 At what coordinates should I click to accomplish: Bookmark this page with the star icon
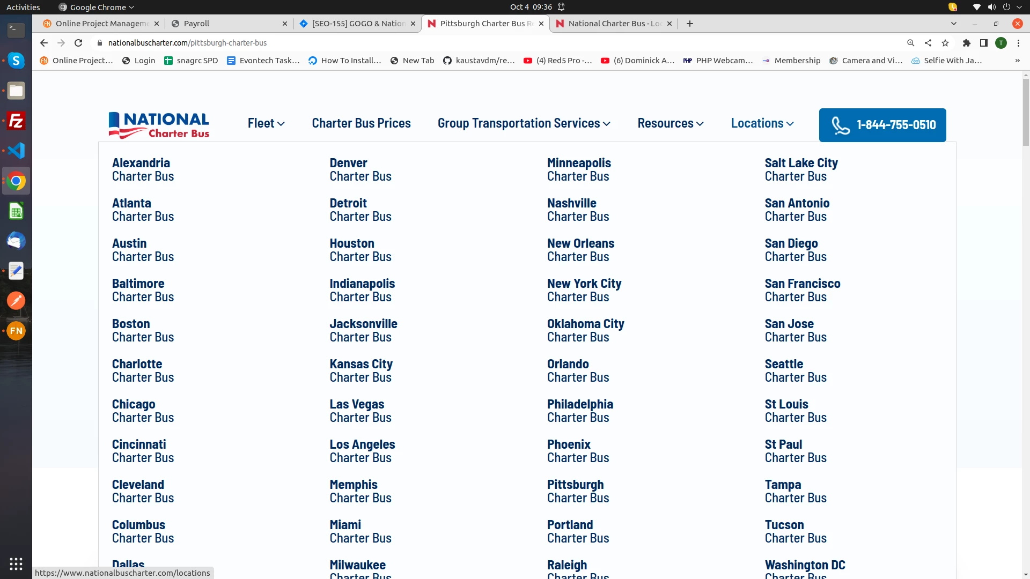(945, 43)
